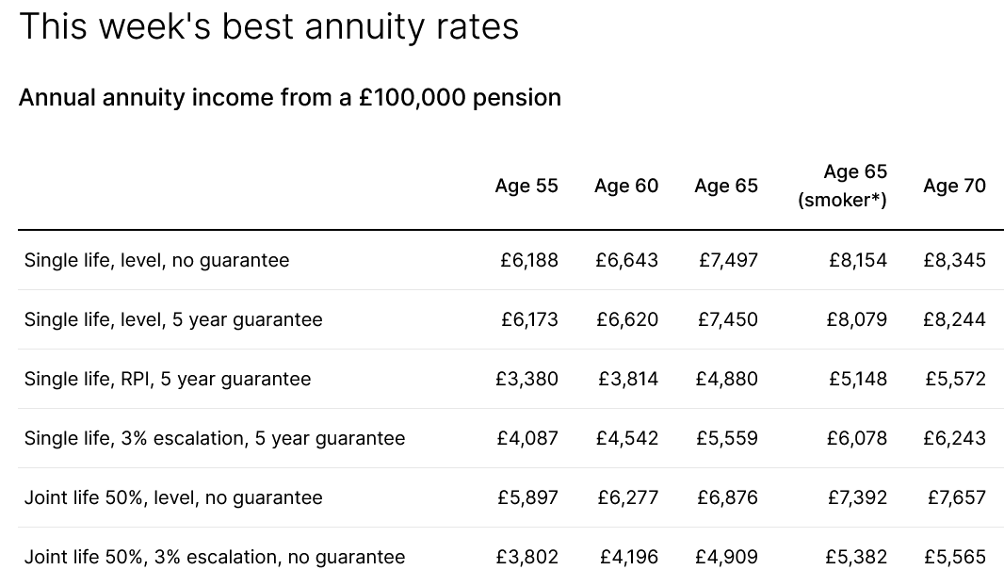This screenshot has height=586, width=1004.
Task: Click the £5,565 value in the last row
Action: click(955, 557)
